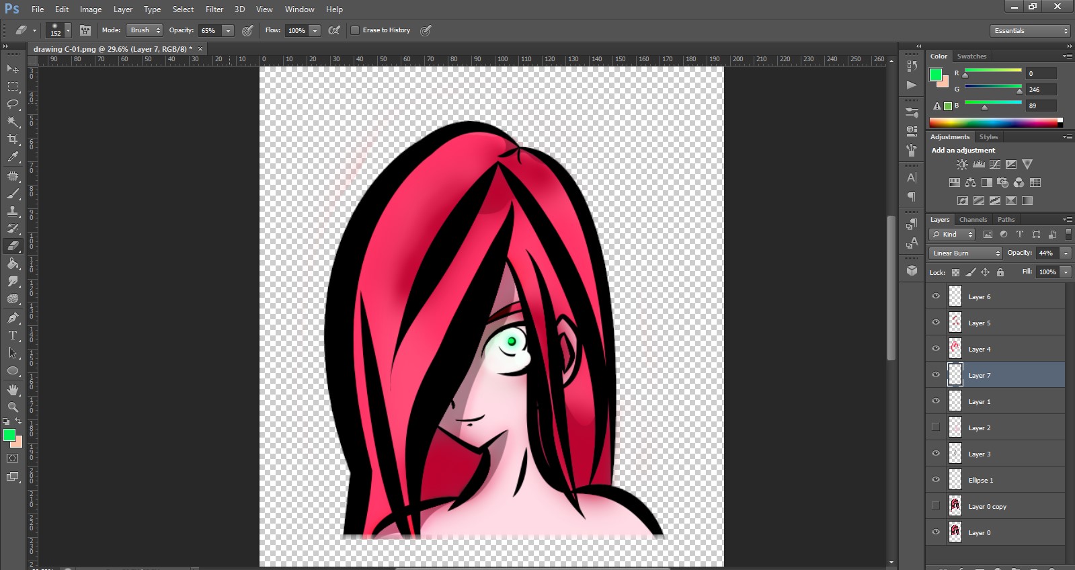
Task: Select the Move tool
Action: (x=13, y=69)
